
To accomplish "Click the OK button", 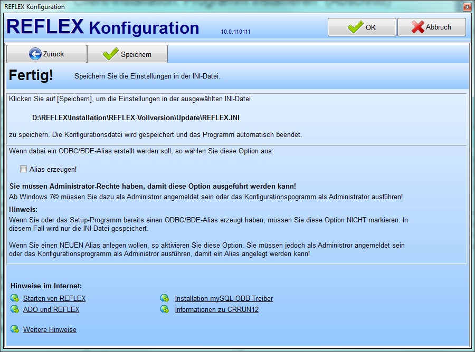I will (362, 27).
